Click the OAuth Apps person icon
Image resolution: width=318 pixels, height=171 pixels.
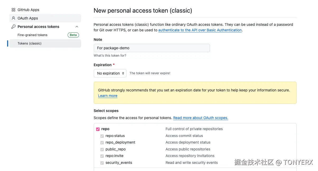pos(13,18)
